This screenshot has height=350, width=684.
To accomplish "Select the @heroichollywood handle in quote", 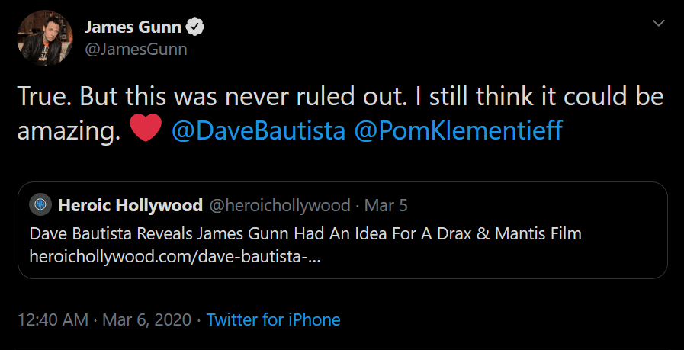I will 279,205.
